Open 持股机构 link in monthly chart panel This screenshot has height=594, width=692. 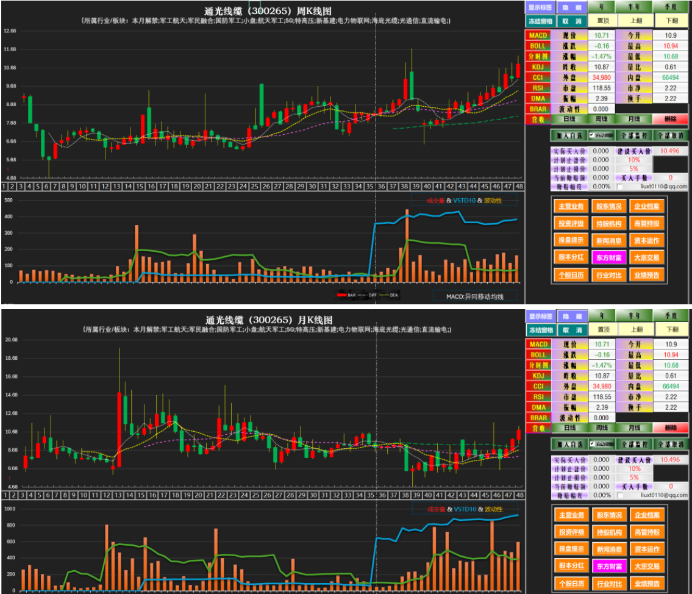click(609, 532)
